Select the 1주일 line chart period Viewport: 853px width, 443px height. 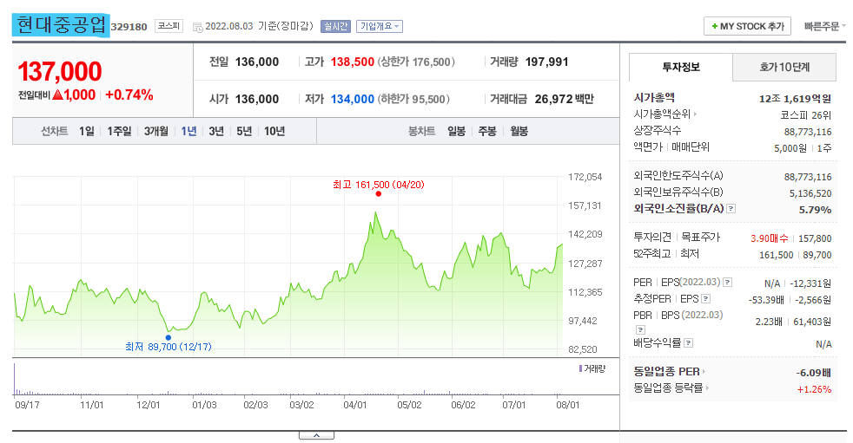pyautogui.click(x=119, y=132)
